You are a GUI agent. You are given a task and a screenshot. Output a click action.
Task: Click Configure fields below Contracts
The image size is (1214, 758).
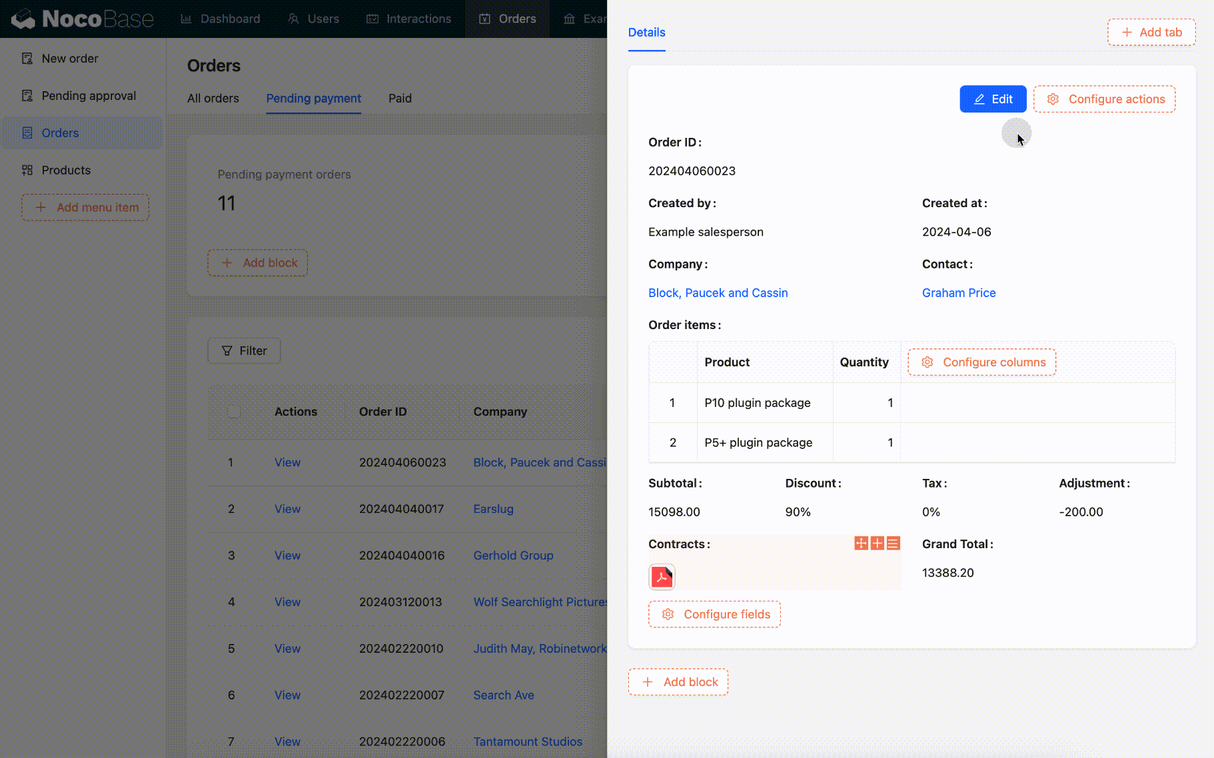click(715, 614)
